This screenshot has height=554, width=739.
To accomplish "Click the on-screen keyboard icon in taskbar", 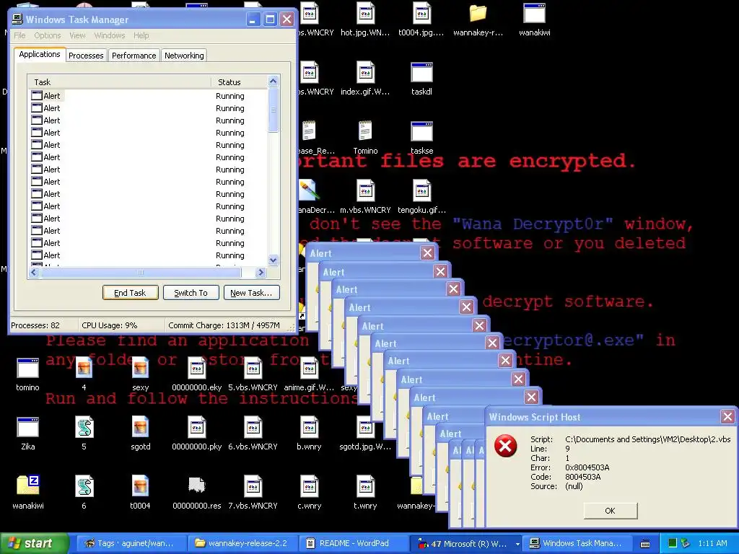I will (645, 544).
